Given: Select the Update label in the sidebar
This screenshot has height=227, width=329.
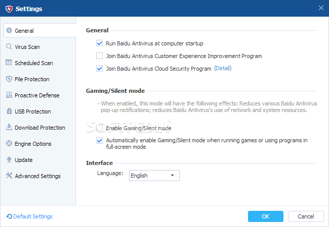Looking at the screenshot, I should tap(23, 160).
